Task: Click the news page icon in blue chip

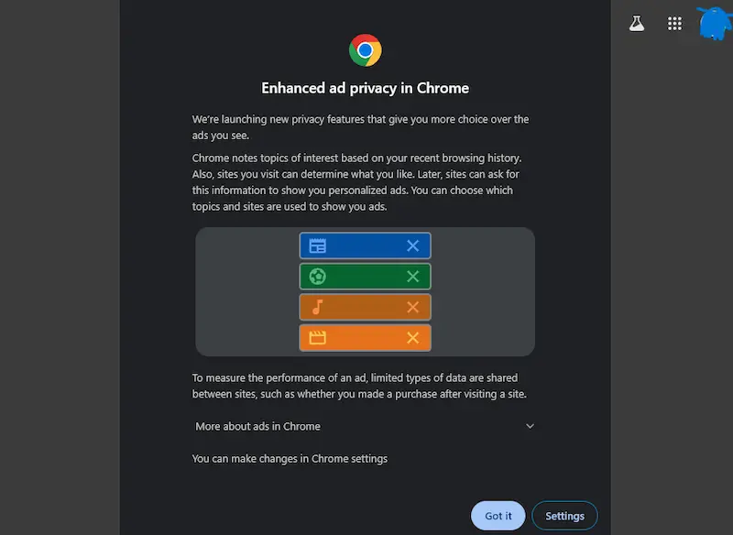Action: coord(318,246)
